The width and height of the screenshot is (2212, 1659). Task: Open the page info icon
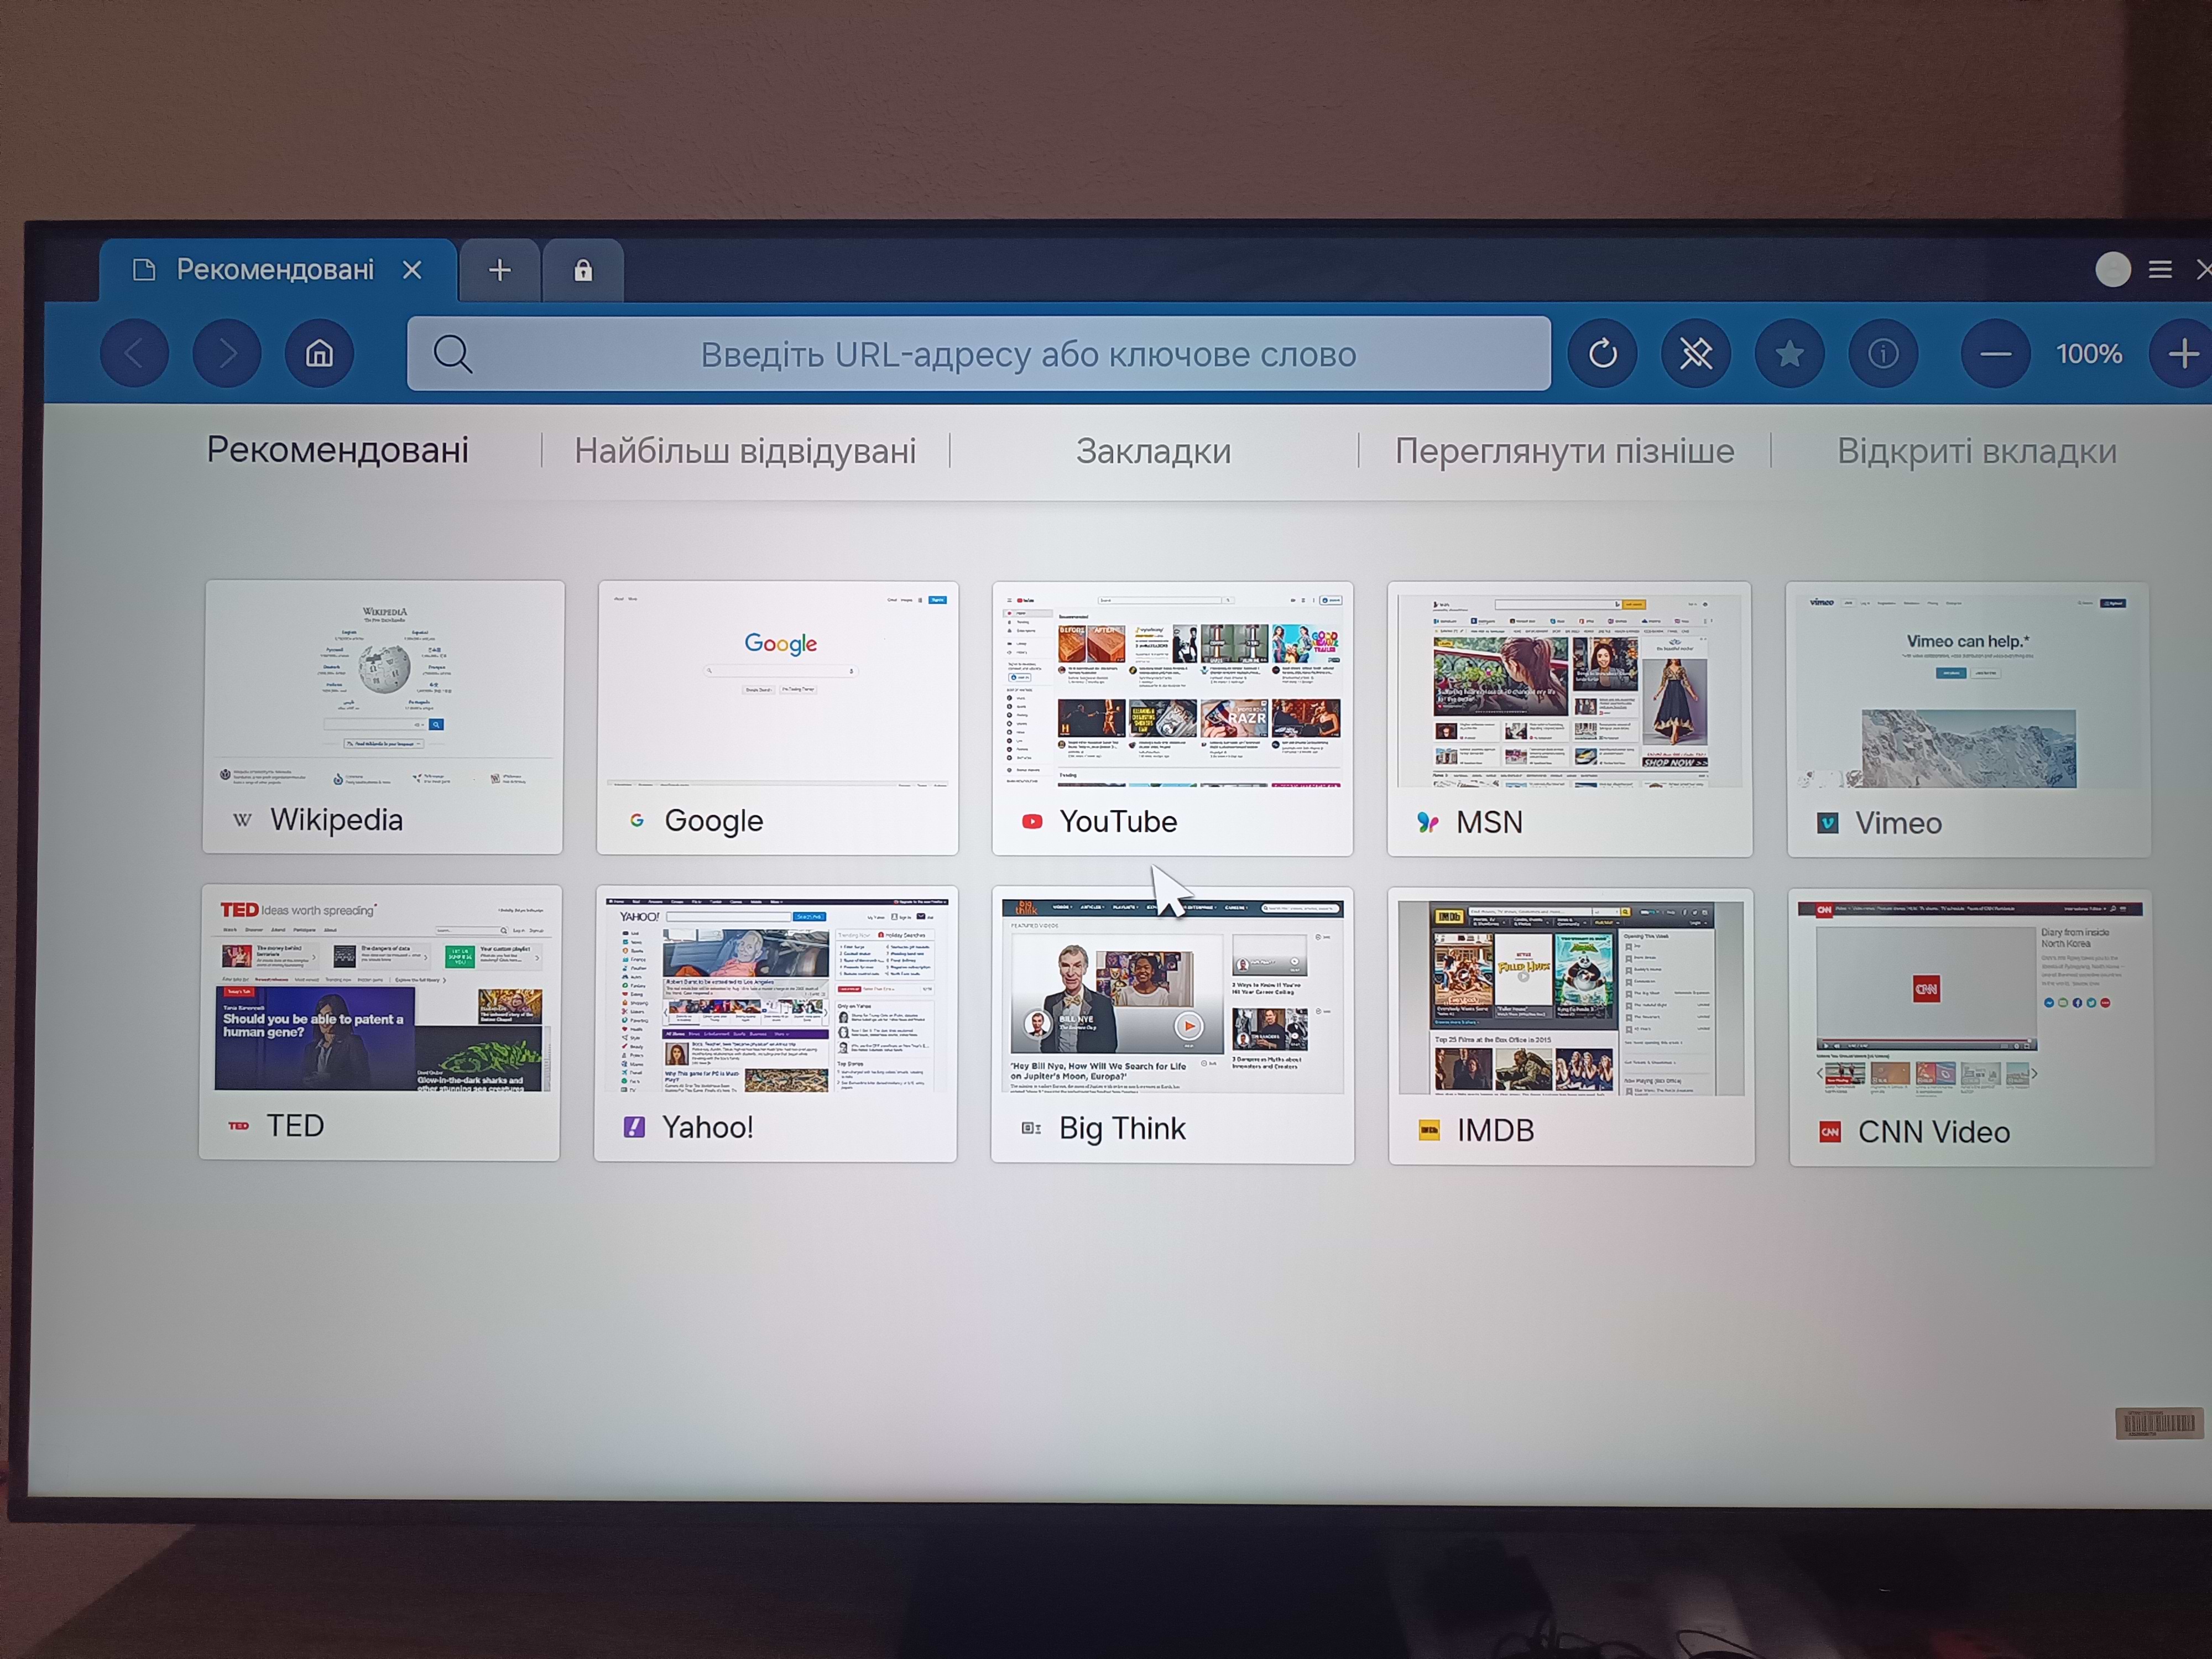1884,353
